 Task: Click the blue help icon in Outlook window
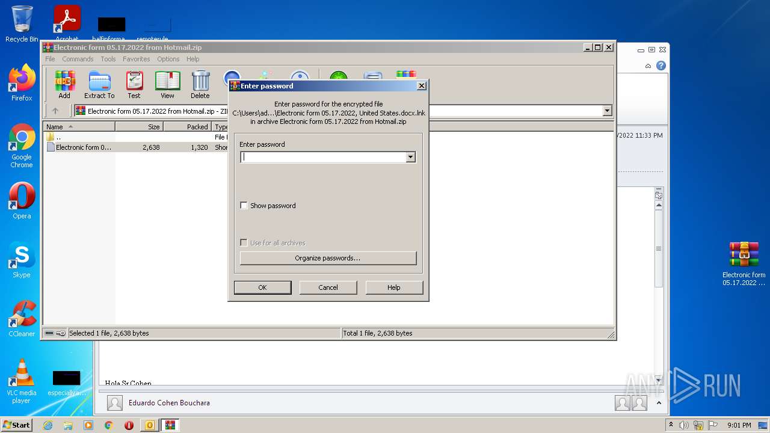point(661,66)
